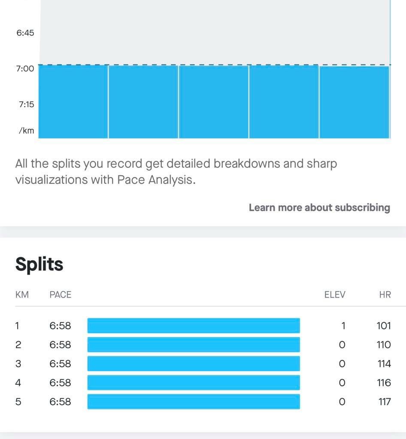Click the 7:00 pace axis label

click(x=25, y=69)
